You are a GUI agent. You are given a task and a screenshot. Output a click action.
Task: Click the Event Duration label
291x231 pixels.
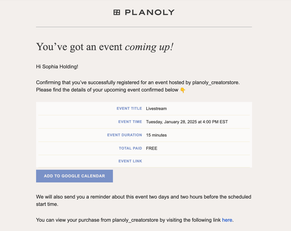125,135
